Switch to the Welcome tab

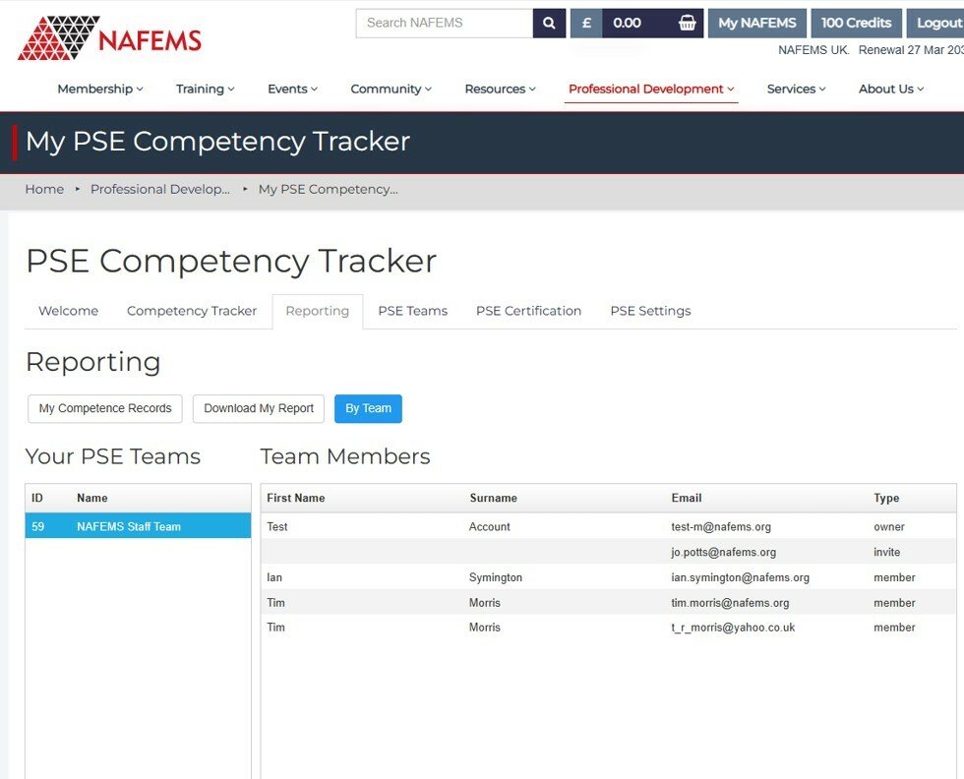[68, 311]
